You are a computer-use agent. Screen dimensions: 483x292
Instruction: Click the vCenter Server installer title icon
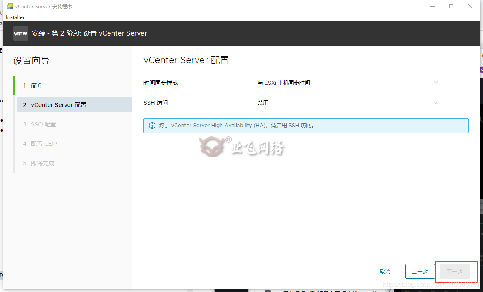10,6
